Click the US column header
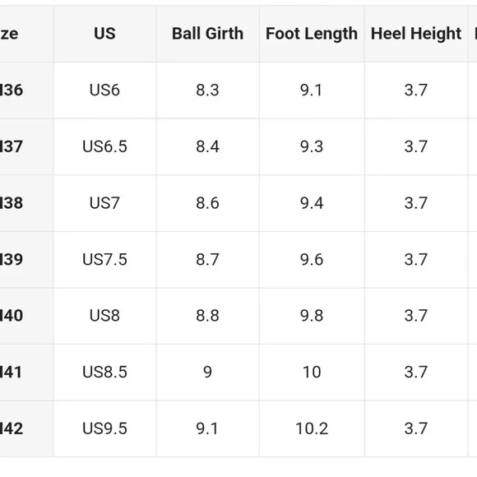477x477 pixels. point(104,34)
